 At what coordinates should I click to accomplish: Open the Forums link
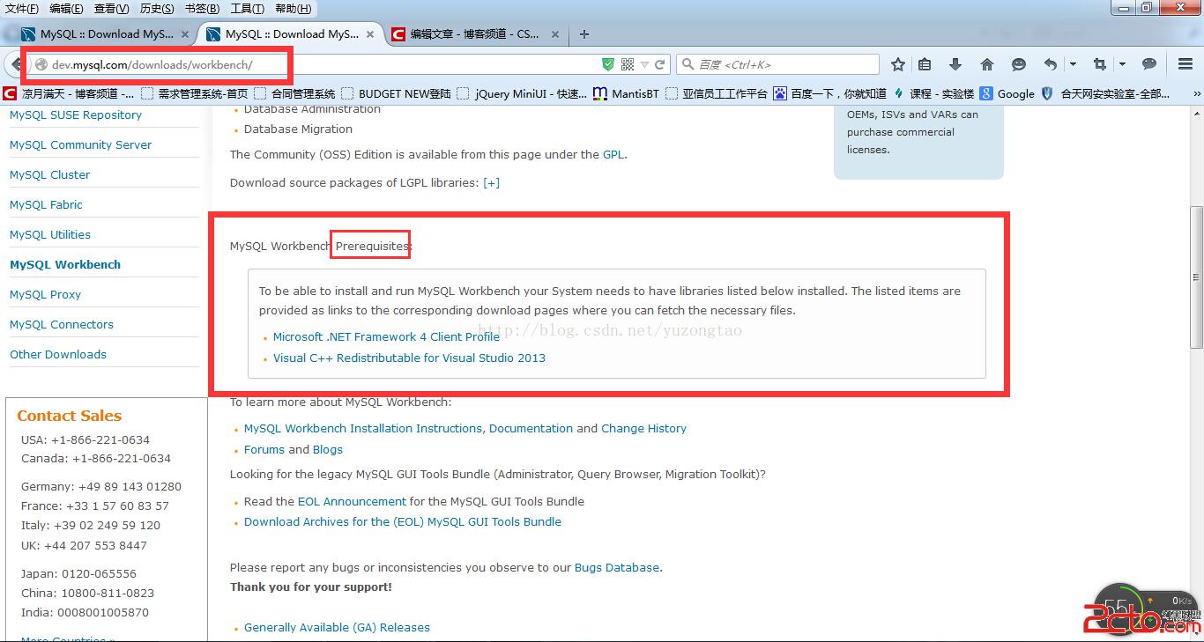click(x=264, y=449)
